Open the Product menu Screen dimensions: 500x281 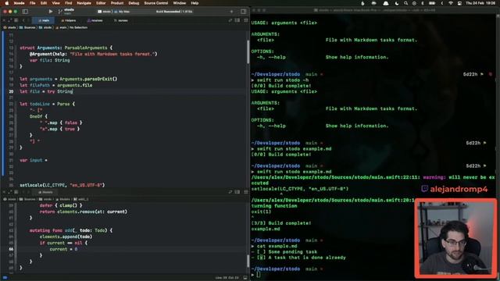(x=117, y=3)
